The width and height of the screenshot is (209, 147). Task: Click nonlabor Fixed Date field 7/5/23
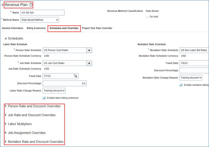pos(194,63)
